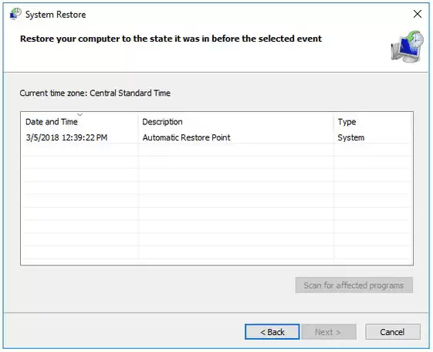Click the bold restore heading text
The image size is (433, 352).
tap(171, 39)
